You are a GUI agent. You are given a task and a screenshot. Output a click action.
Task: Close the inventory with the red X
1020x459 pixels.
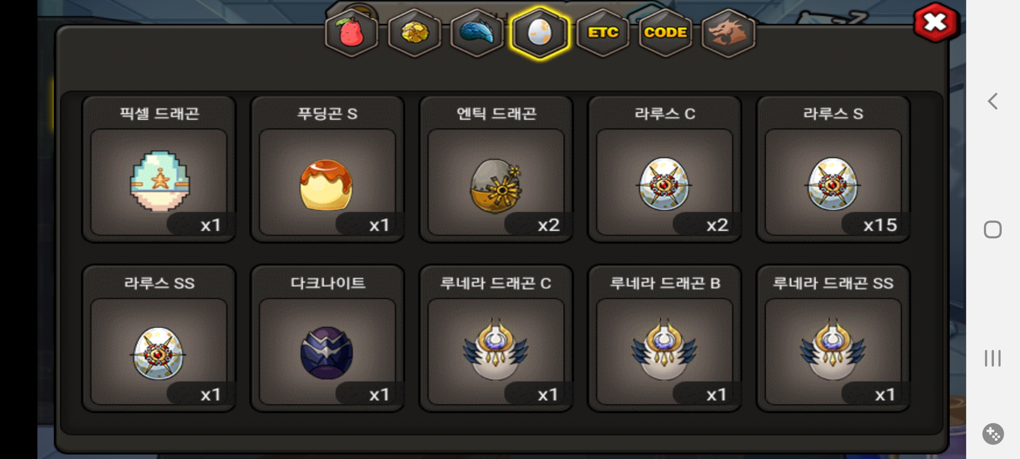pyautogui.click(x=935, y=23)
